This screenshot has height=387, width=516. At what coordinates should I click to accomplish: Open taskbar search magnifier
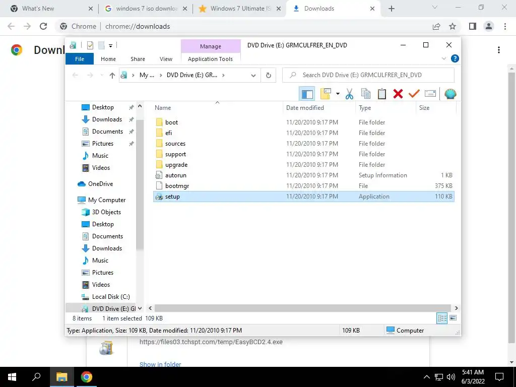click(36, 377)
